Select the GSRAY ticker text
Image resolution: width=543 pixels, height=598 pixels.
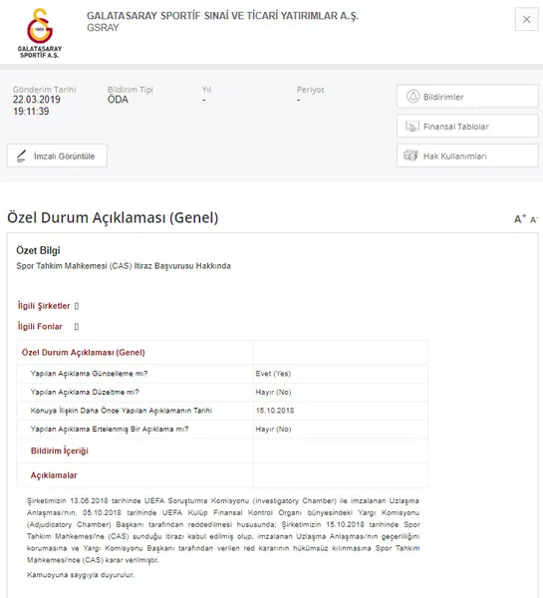[x=103, y=28]
